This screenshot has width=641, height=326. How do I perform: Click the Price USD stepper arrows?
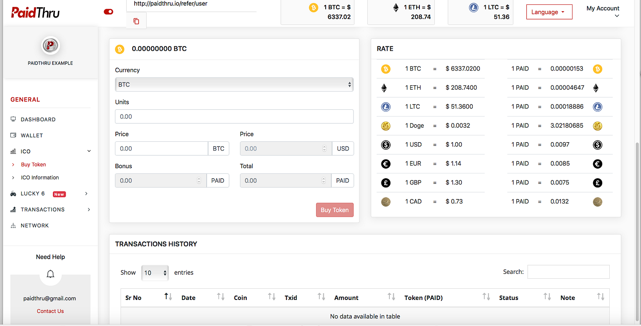(325, 149)
